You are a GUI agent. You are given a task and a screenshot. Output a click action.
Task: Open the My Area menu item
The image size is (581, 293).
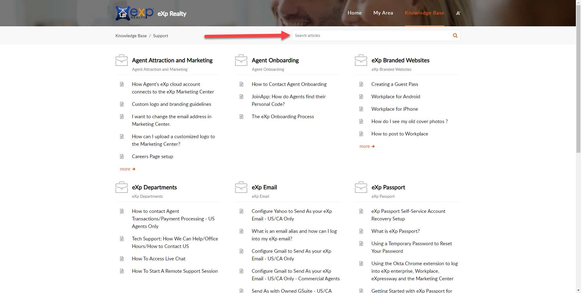pyautogui.click(x=383, y=13)
